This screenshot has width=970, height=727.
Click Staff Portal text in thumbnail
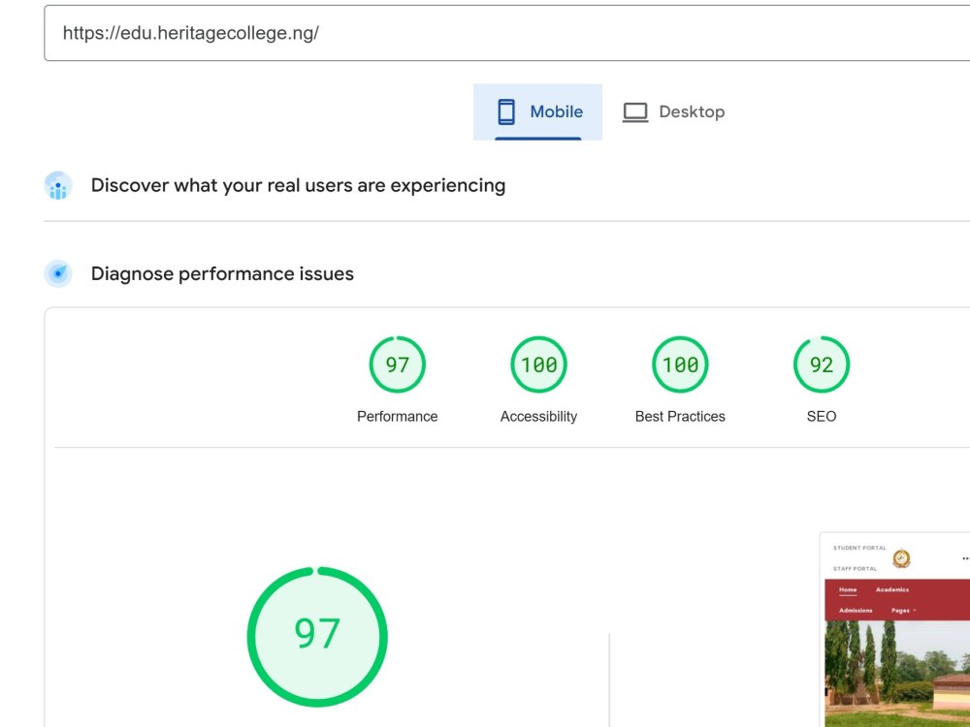point(855,569)
